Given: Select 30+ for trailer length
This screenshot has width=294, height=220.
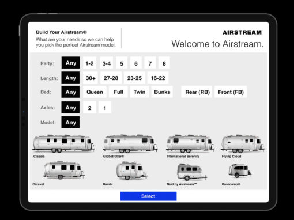Looking at the screenshot, I should [91, 78].
